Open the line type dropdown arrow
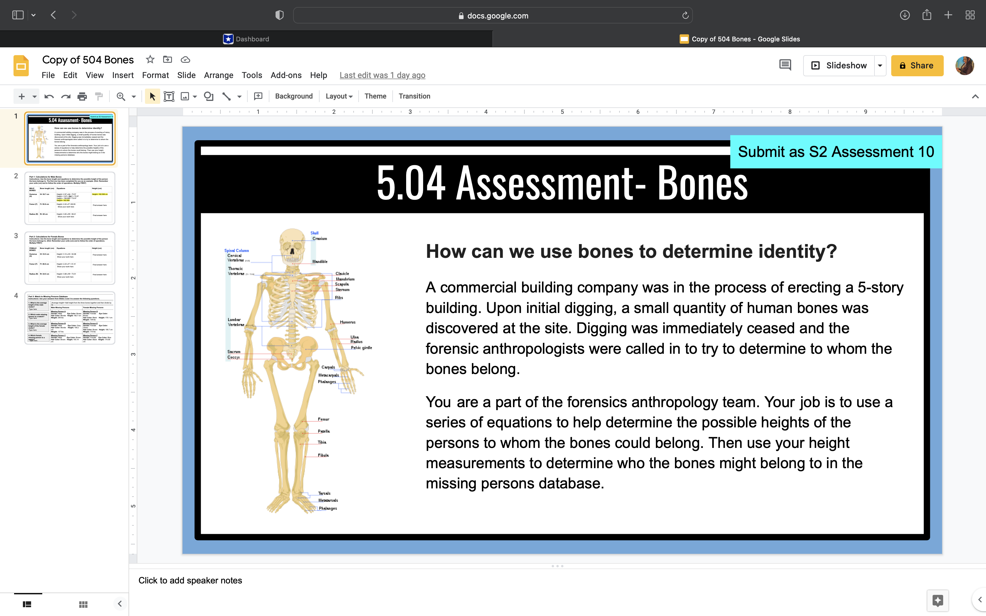Viewport: 986px width, 616px height. (239, 97)
